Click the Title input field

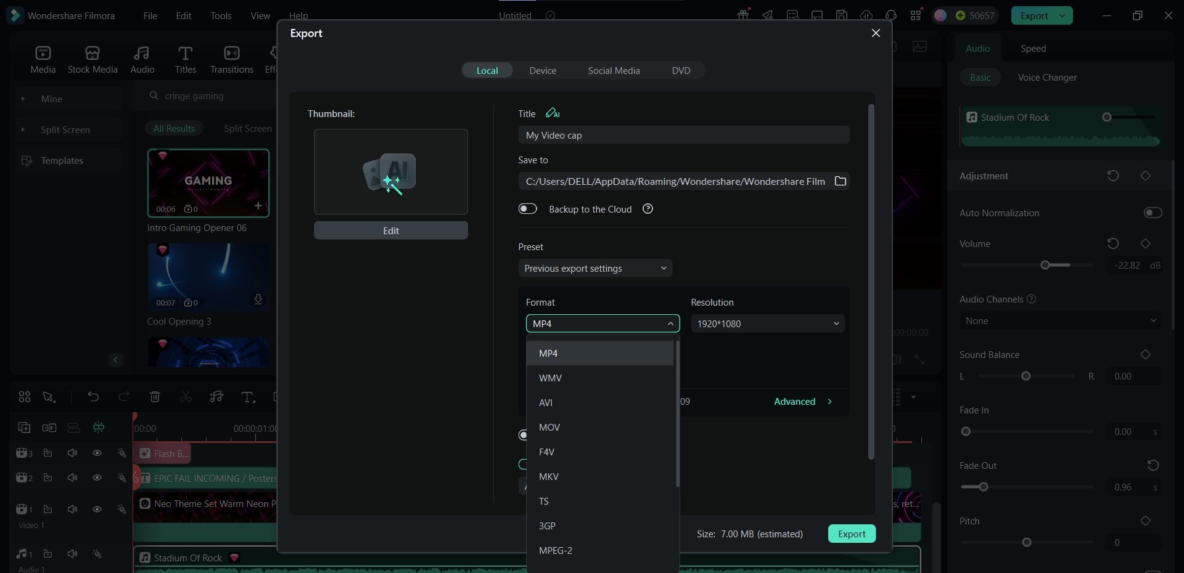[684, 135]
